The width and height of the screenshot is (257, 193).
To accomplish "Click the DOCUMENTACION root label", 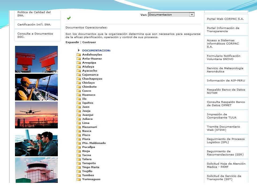I will point(96,51).
